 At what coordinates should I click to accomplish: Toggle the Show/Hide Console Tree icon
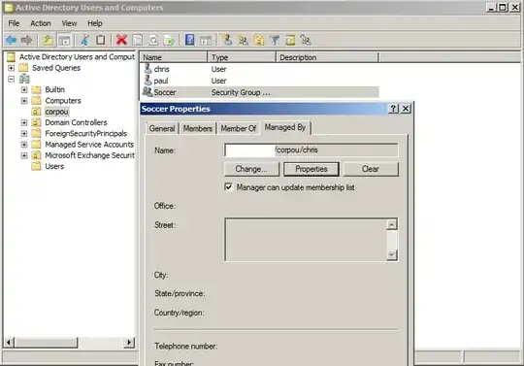[64, 40]
